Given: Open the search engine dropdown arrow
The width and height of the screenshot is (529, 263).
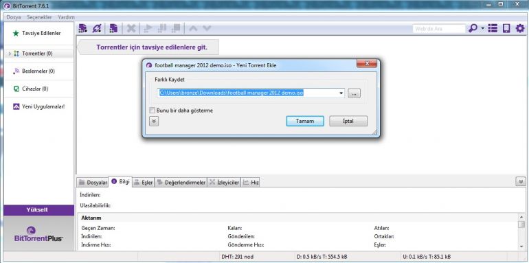Looking at the screenshot, I should pos(482,28).
